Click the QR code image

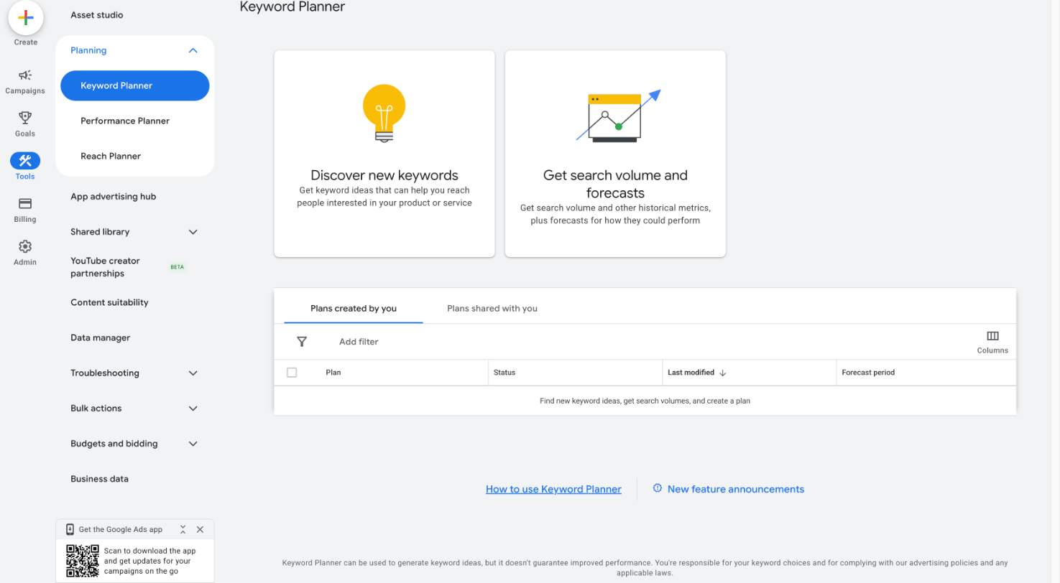tap(83, 561)
